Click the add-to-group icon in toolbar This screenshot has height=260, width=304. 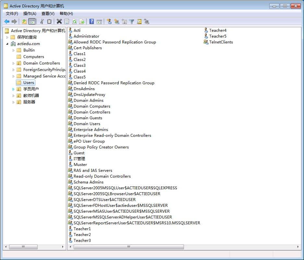147,21
